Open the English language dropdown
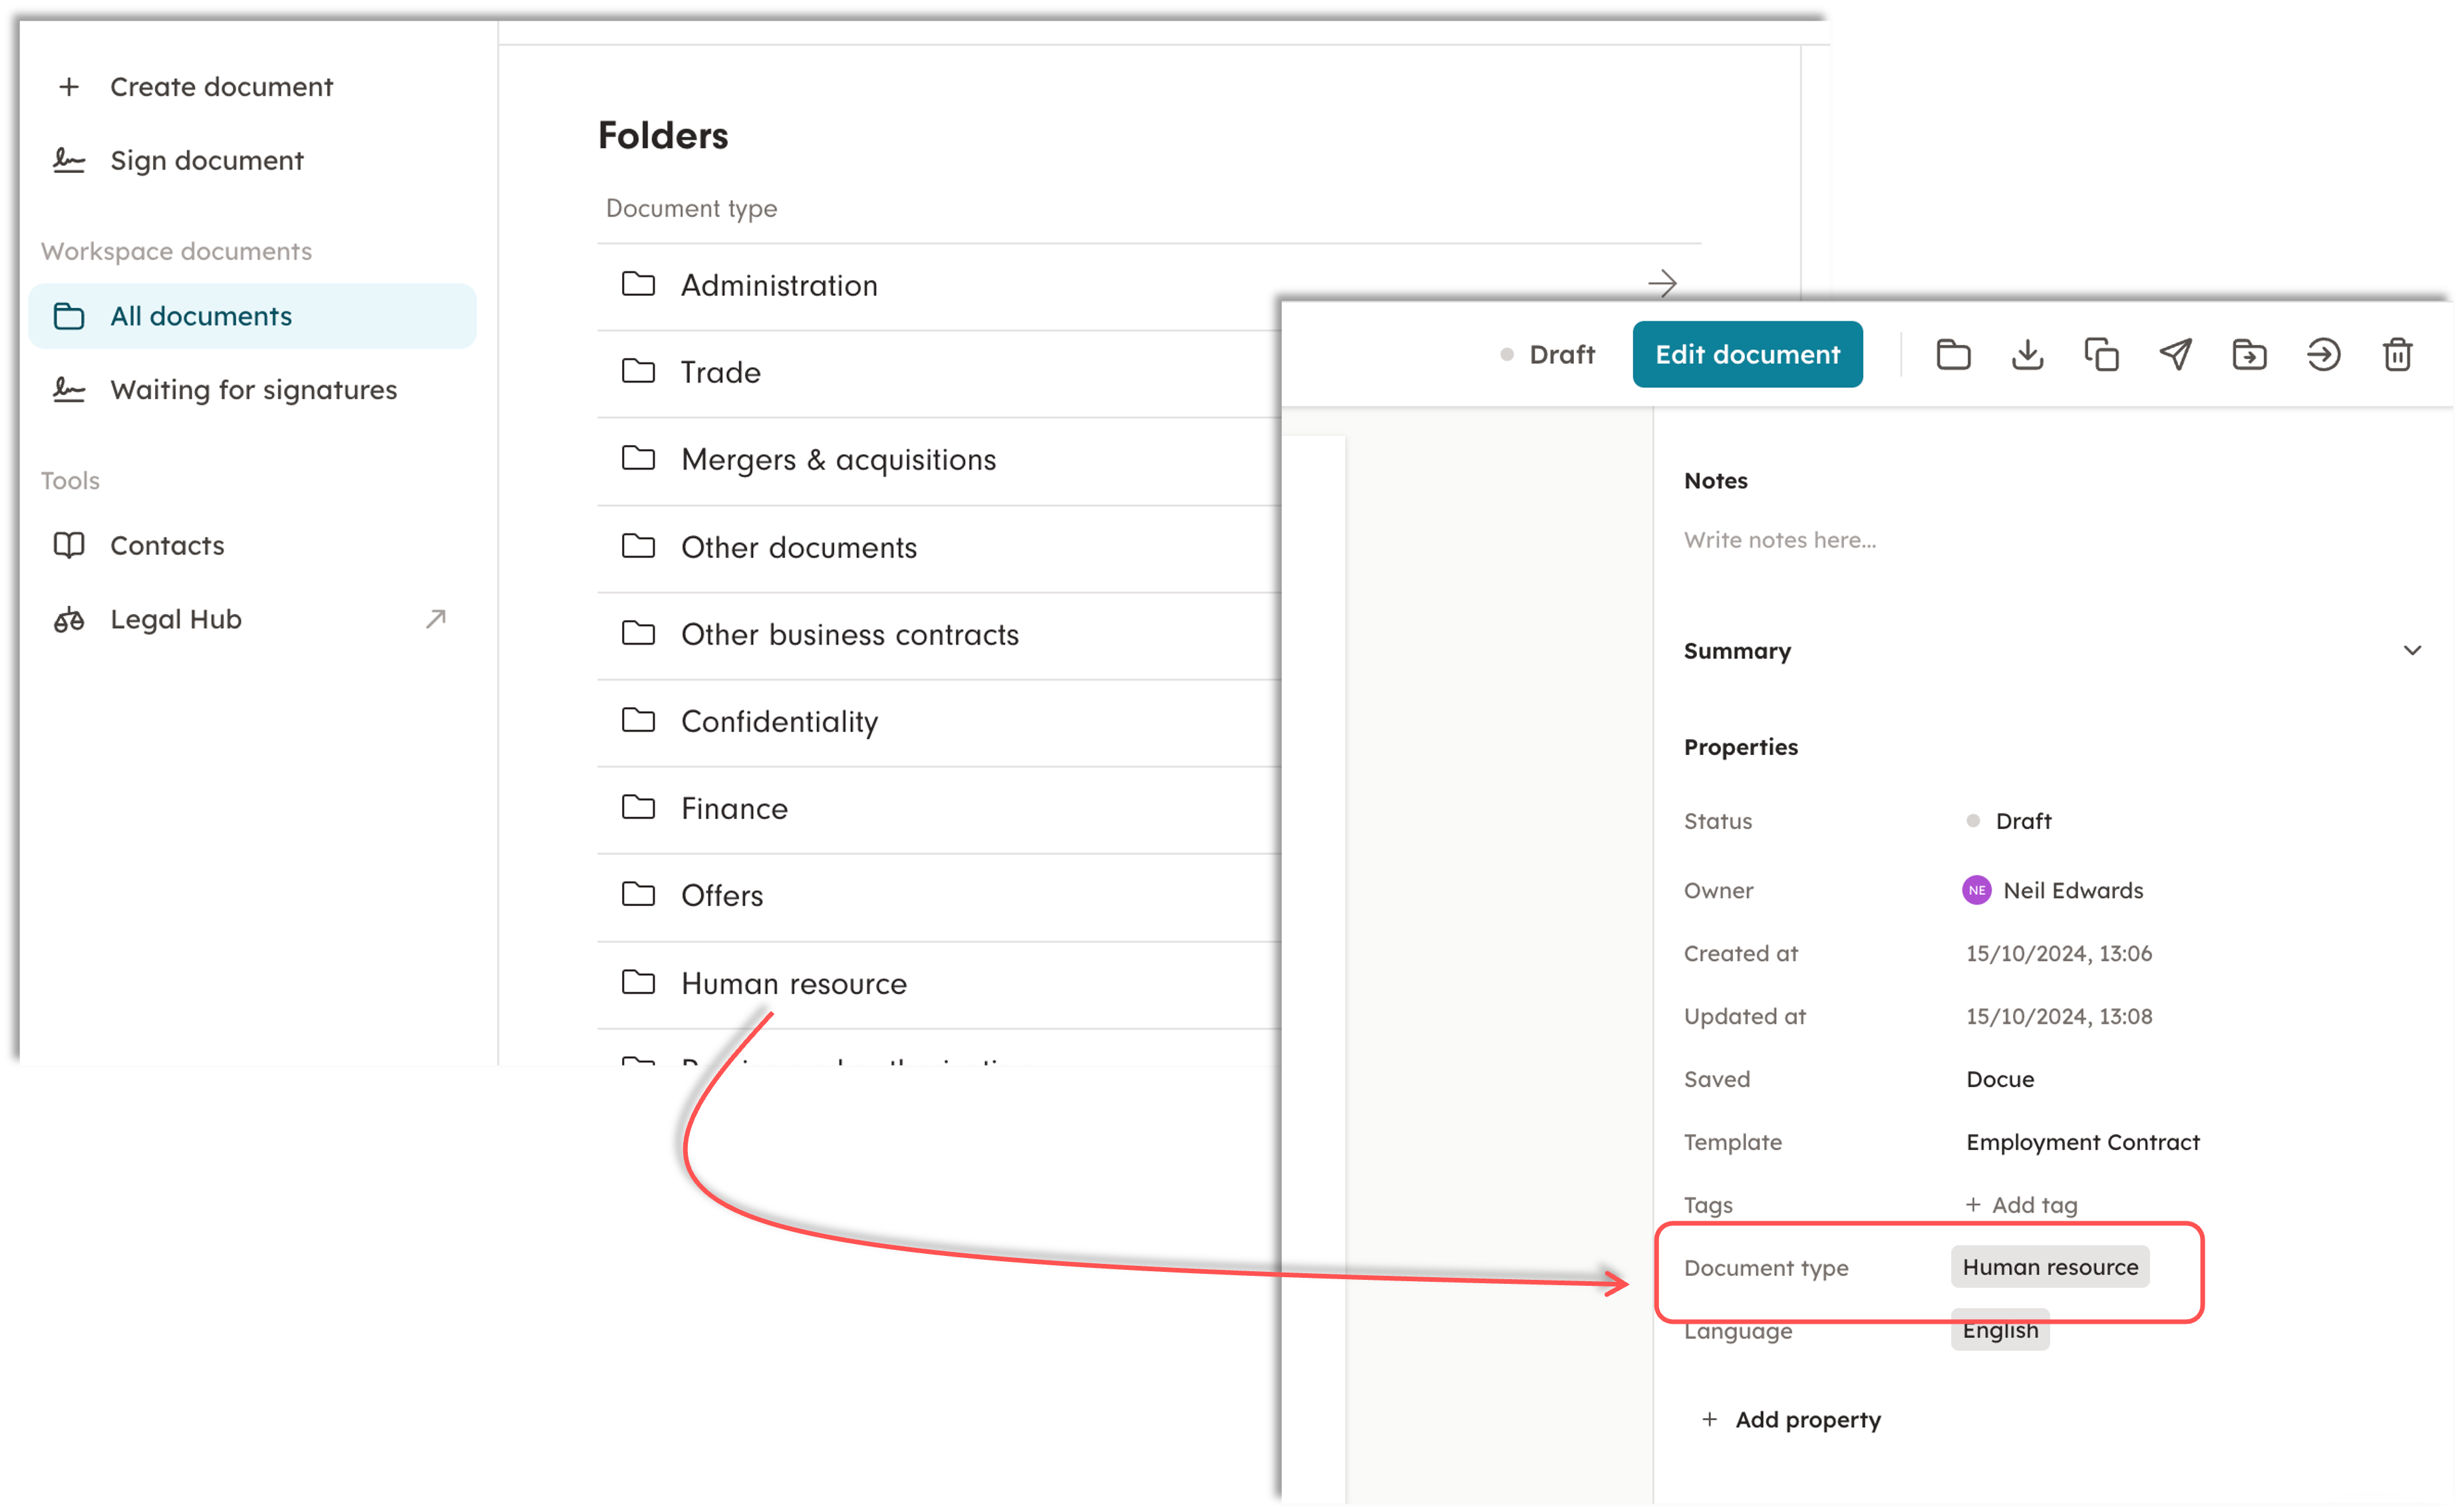This screenshot has width=2460, height=1512. click(2000, 1330)
